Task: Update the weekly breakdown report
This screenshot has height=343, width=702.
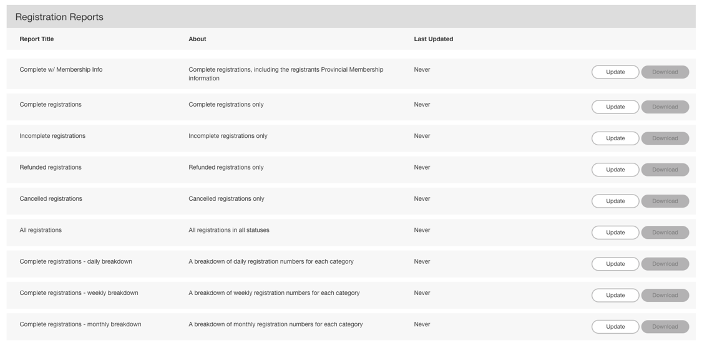Action: (x=615, y=296)
